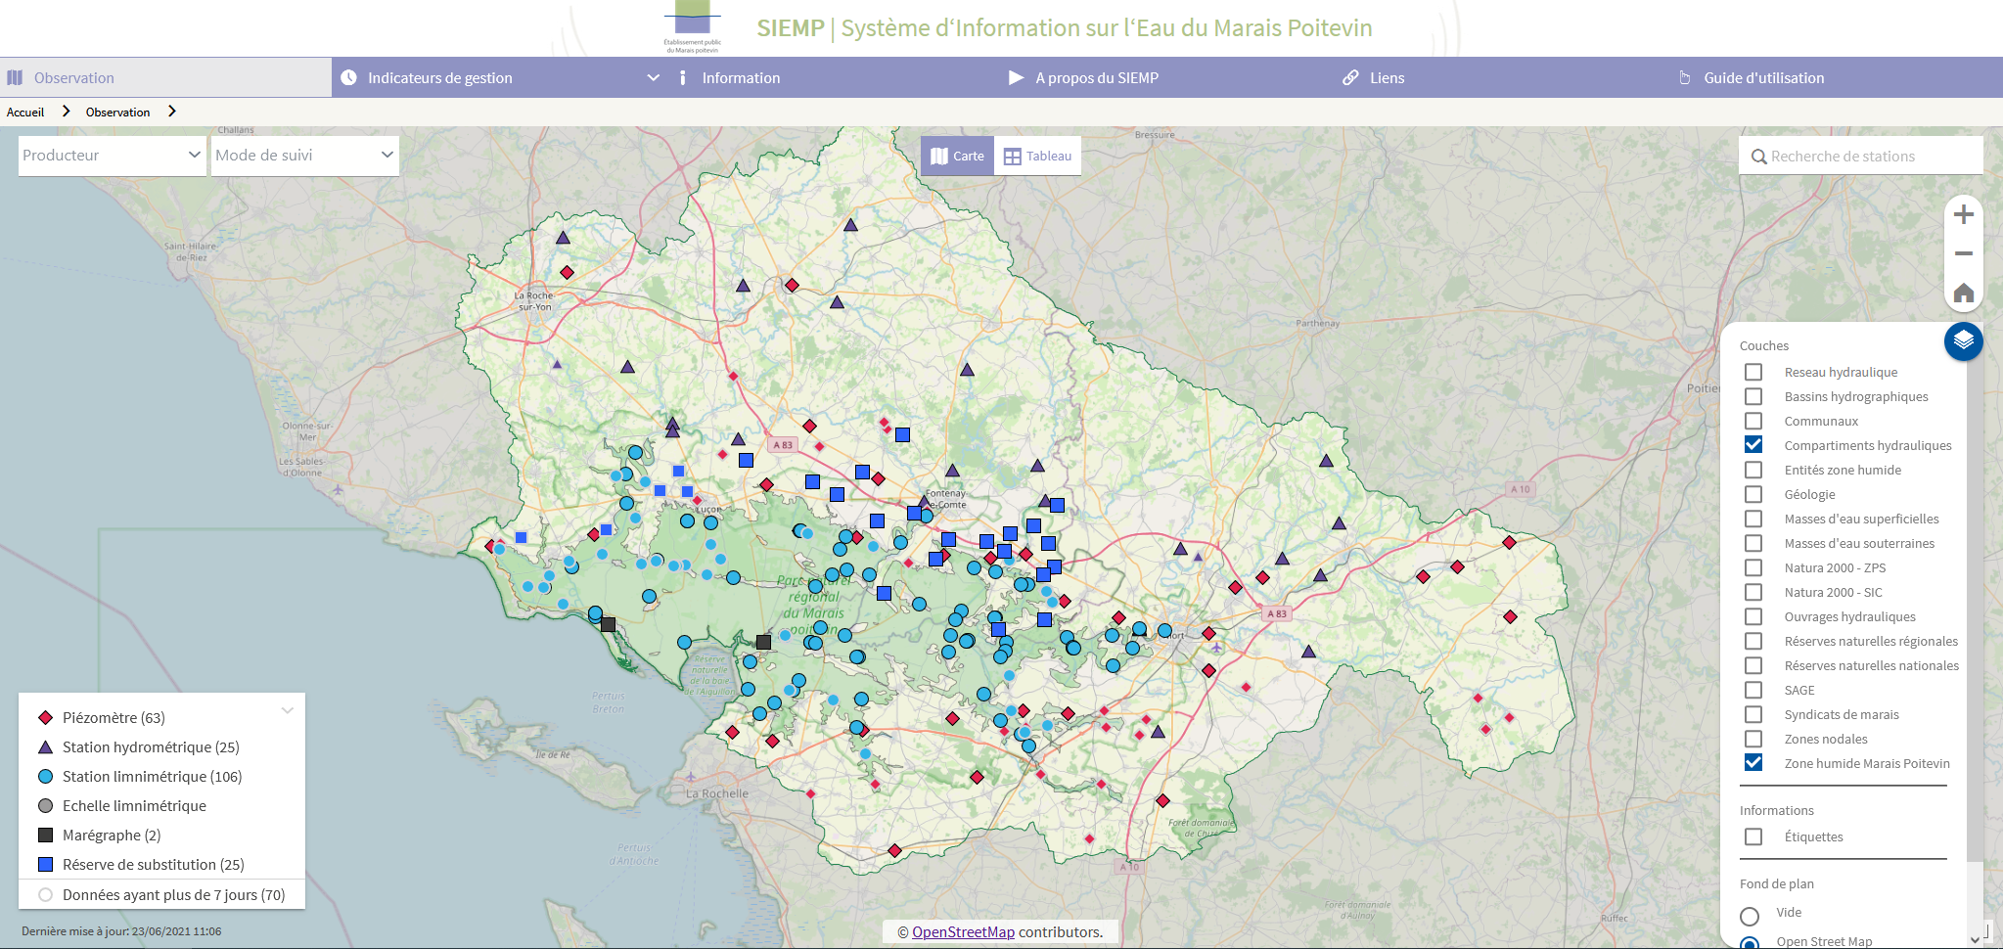The width and height of the screenshot is (2003, 949).
Task: Toggle the layers panel button
Action: pyautogui.click(x=1963, y=340)
